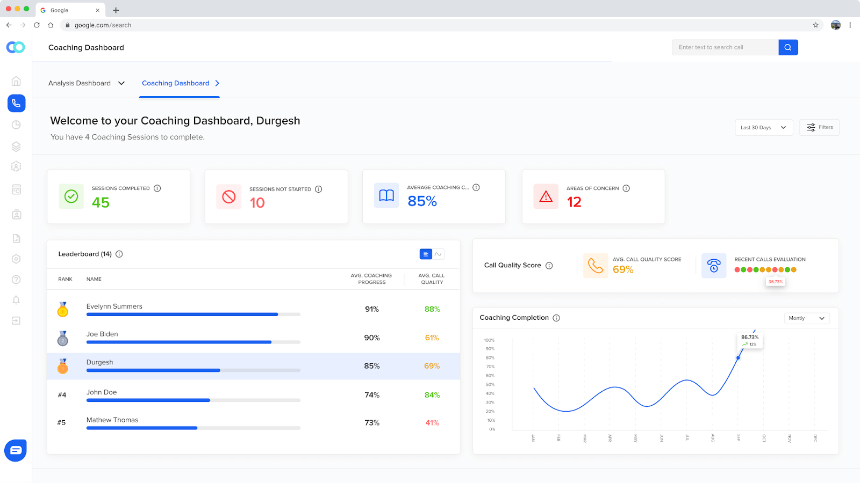
Task: Click the layers icon in the sidebar
Action: 16,146
